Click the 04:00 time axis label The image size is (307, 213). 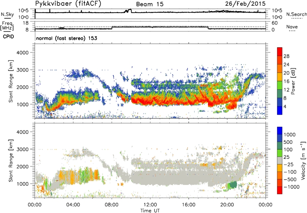73,205
